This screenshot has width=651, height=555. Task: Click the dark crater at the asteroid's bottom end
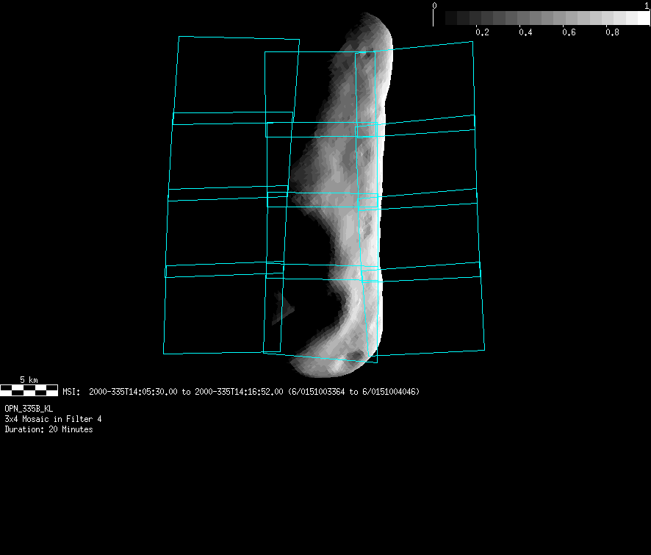coord(357,356)
